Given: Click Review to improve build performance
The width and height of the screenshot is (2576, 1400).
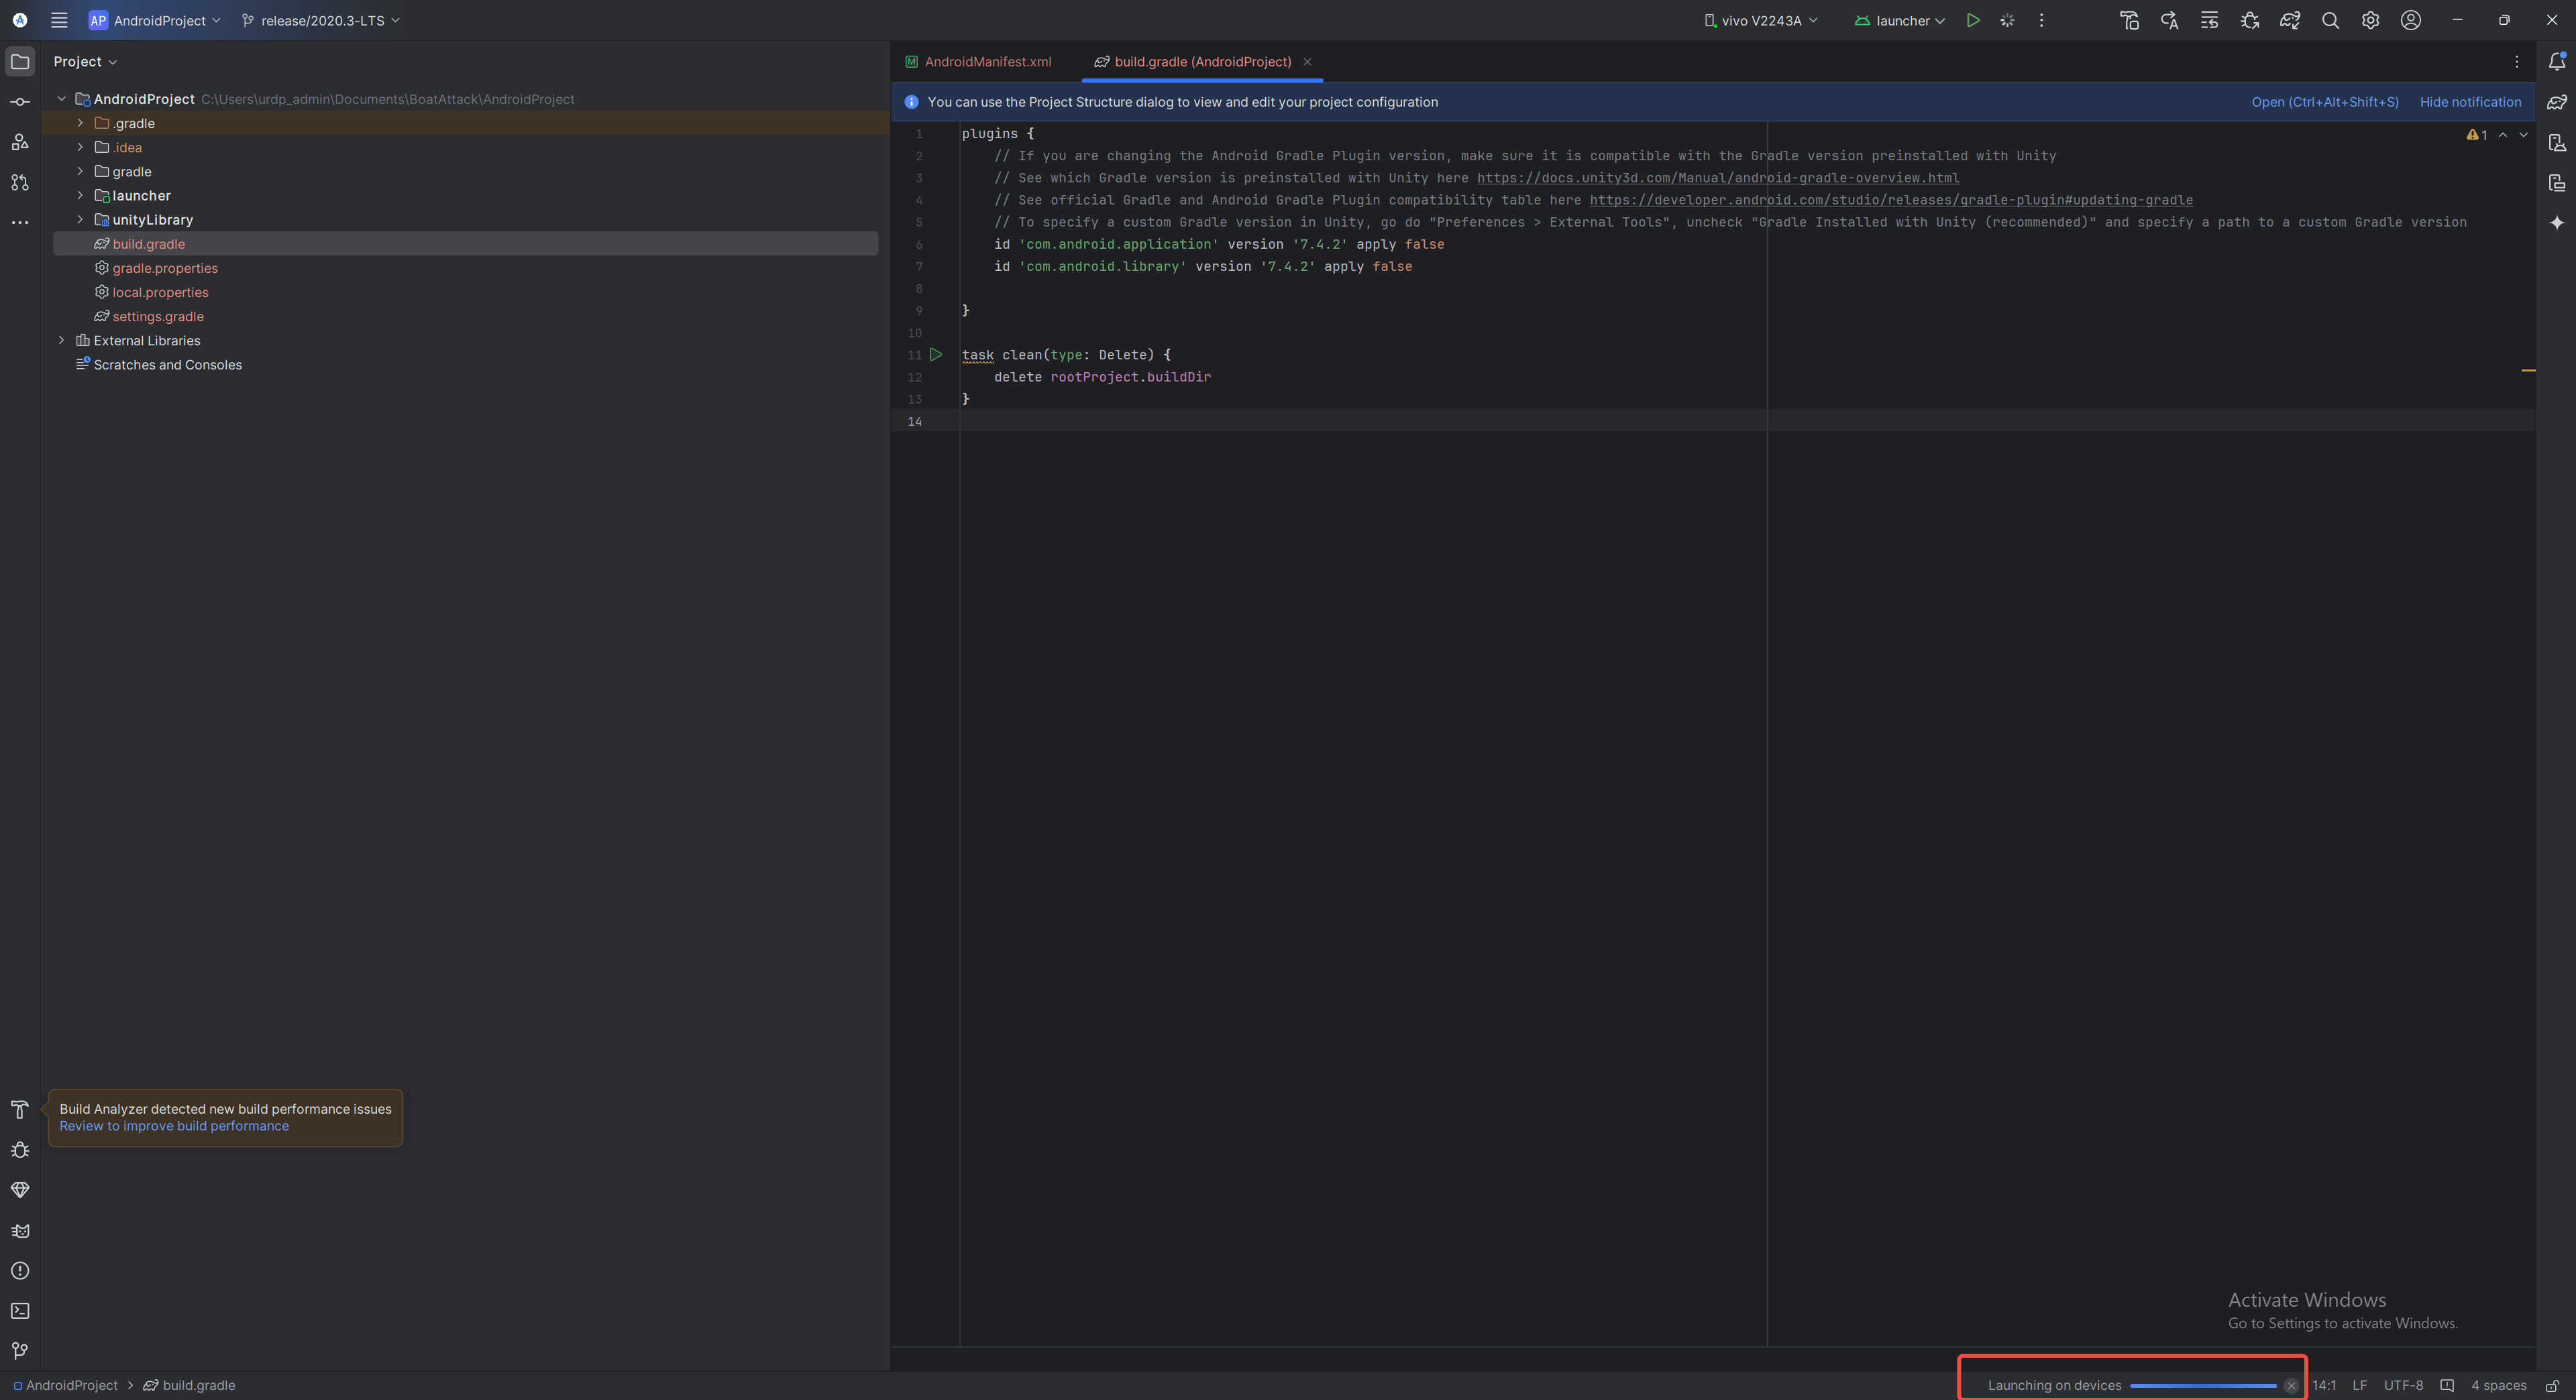Looking at the screenshot, I should tap(174, 1126).
